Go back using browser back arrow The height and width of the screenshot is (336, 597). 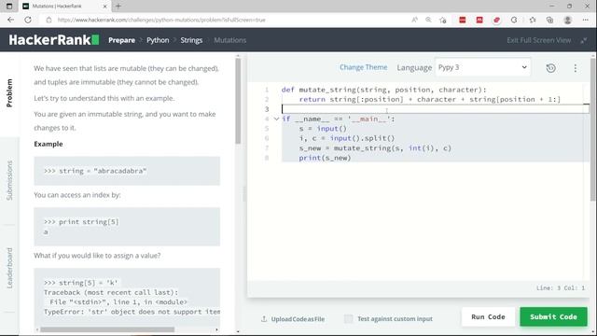point(10,20)
